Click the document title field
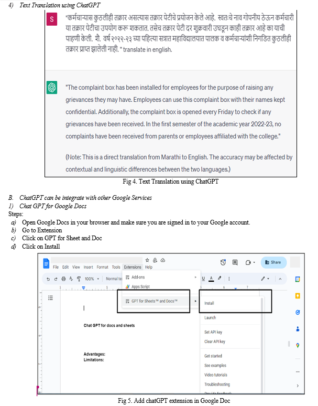 (x=96, y=260)
